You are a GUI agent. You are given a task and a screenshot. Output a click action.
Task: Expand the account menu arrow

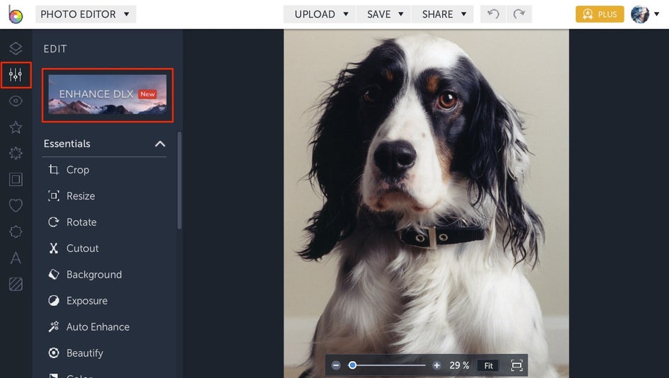[x=657, y=14]
